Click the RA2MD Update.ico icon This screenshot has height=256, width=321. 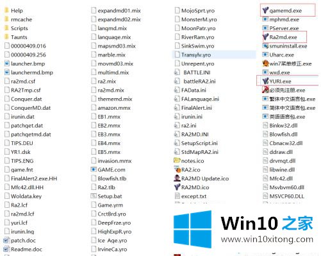177,178
